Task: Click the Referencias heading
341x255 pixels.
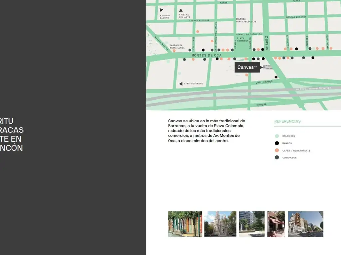Action: tap(287, 121)
